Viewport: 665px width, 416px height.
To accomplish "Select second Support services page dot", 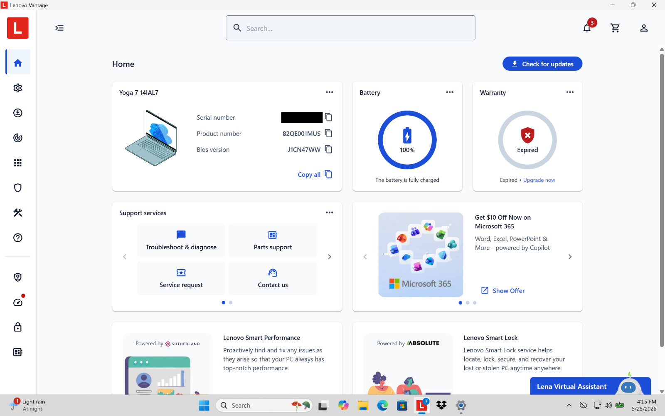I will (231, 302).
